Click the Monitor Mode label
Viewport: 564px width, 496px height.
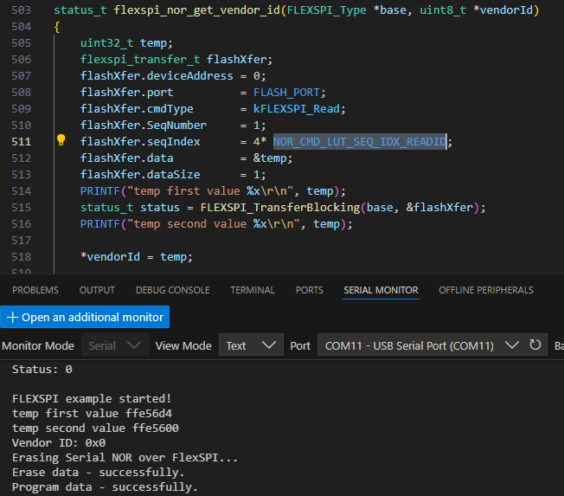(38, 346)
